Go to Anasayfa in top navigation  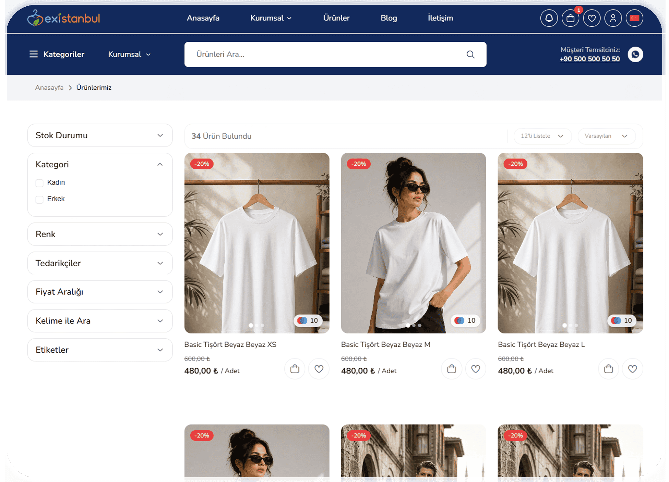tap(203, 18)
